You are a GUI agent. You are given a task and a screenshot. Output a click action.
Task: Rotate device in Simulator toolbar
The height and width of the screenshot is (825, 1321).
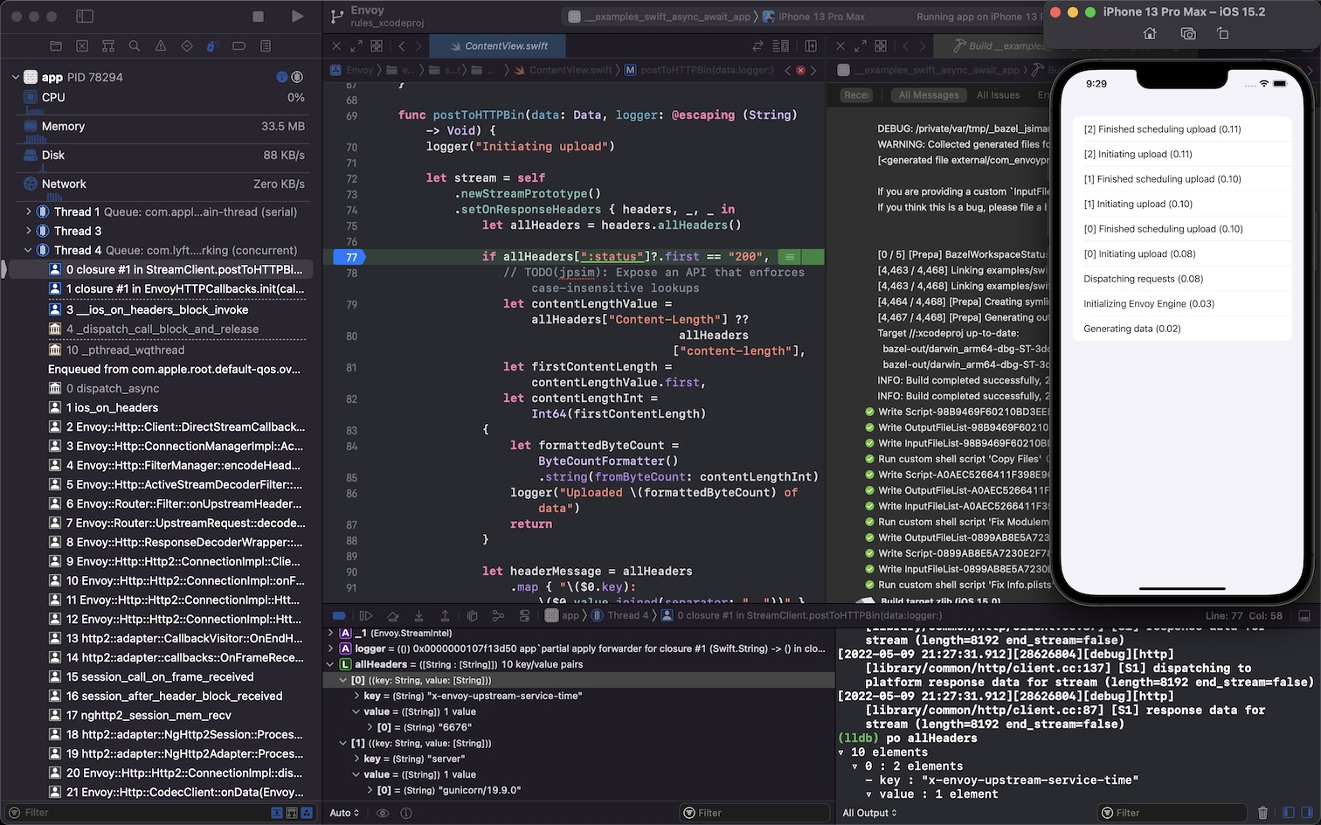(x=1223, y=33)
